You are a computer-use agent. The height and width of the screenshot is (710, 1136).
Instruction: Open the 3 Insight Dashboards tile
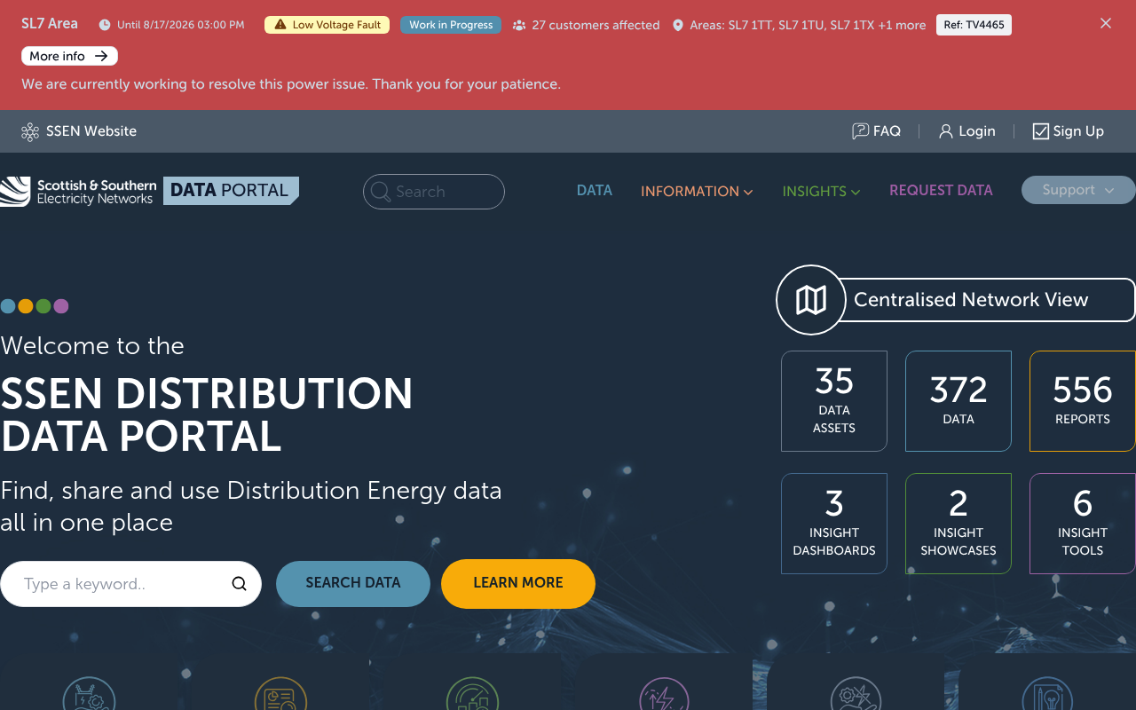[834, 524]
